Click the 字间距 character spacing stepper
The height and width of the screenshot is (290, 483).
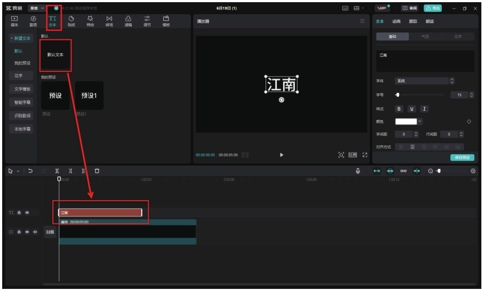(416, 134)
